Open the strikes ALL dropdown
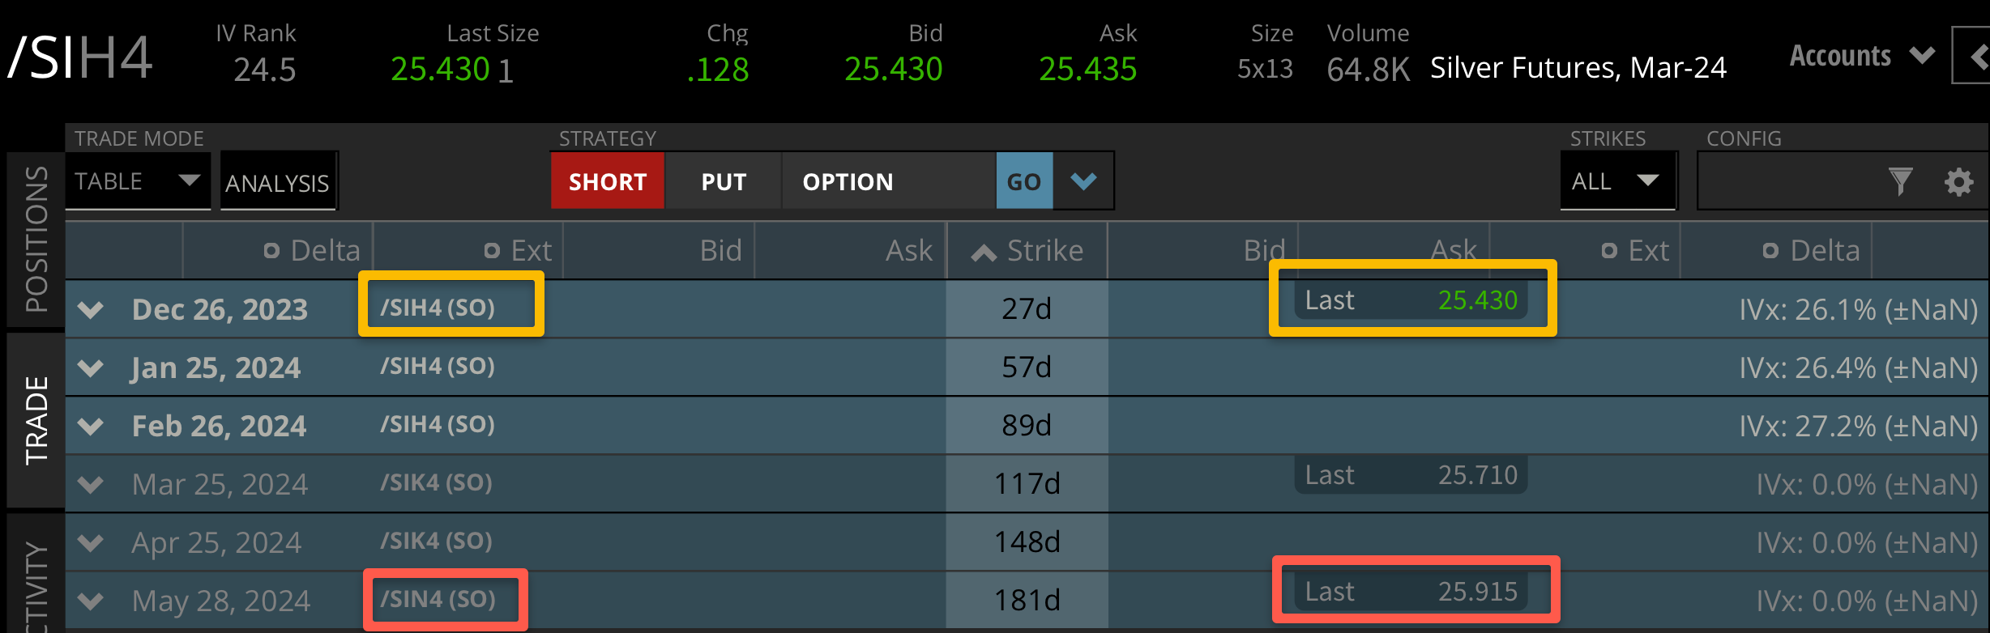This screenshot has height=633, width=1990. [x=1616, y=181]
